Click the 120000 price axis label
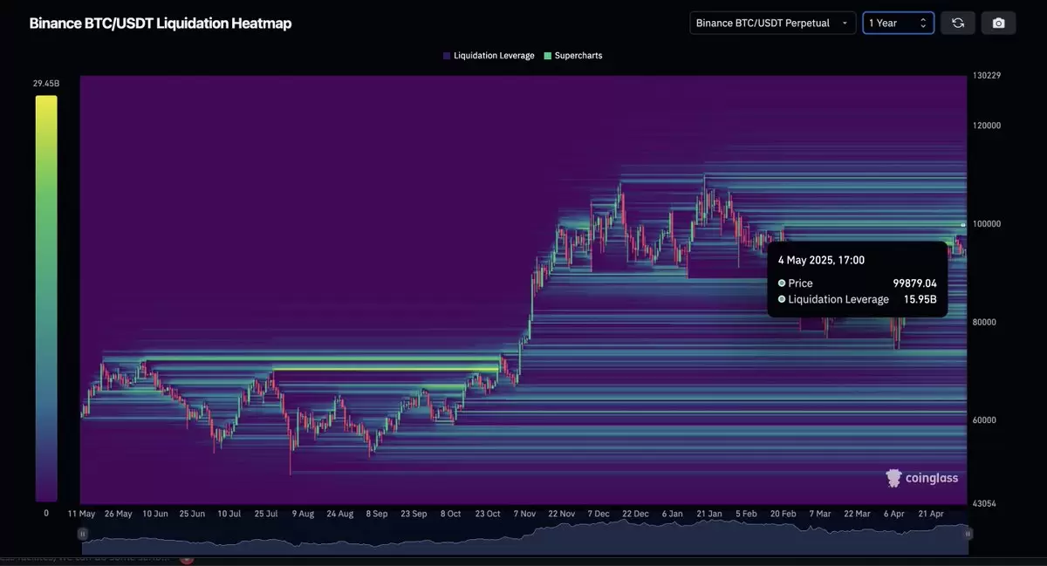The image size is (1047, 566). [x=988, y=126]
